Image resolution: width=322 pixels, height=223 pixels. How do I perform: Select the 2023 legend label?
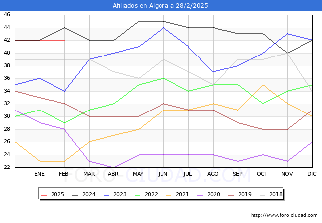[x=120, y=194]
